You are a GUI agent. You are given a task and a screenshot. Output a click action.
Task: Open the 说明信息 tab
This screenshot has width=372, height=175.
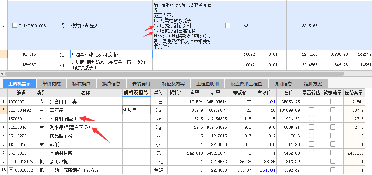click(283, 83)
